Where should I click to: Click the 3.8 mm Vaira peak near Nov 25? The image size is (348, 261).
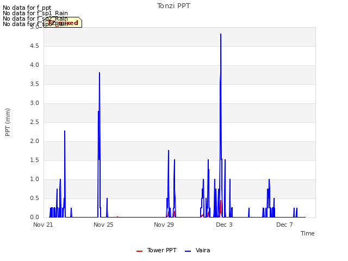click(100, 73)
